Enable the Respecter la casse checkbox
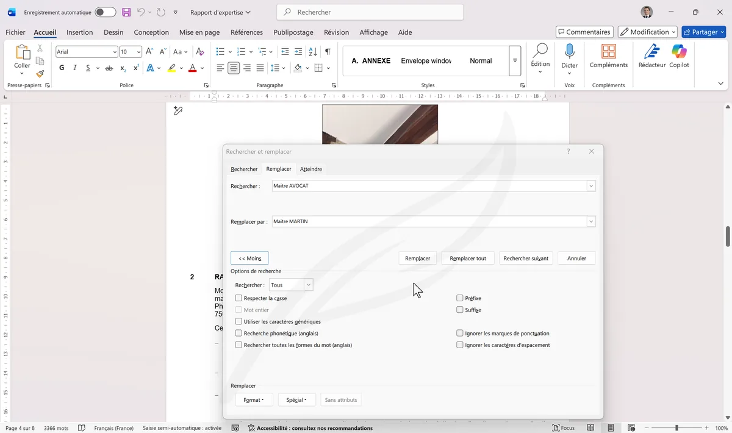 (x=239, y=298)
